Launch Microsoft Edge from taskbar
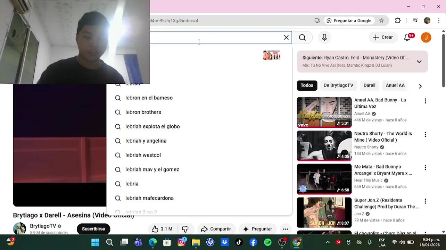 point(153,242)
